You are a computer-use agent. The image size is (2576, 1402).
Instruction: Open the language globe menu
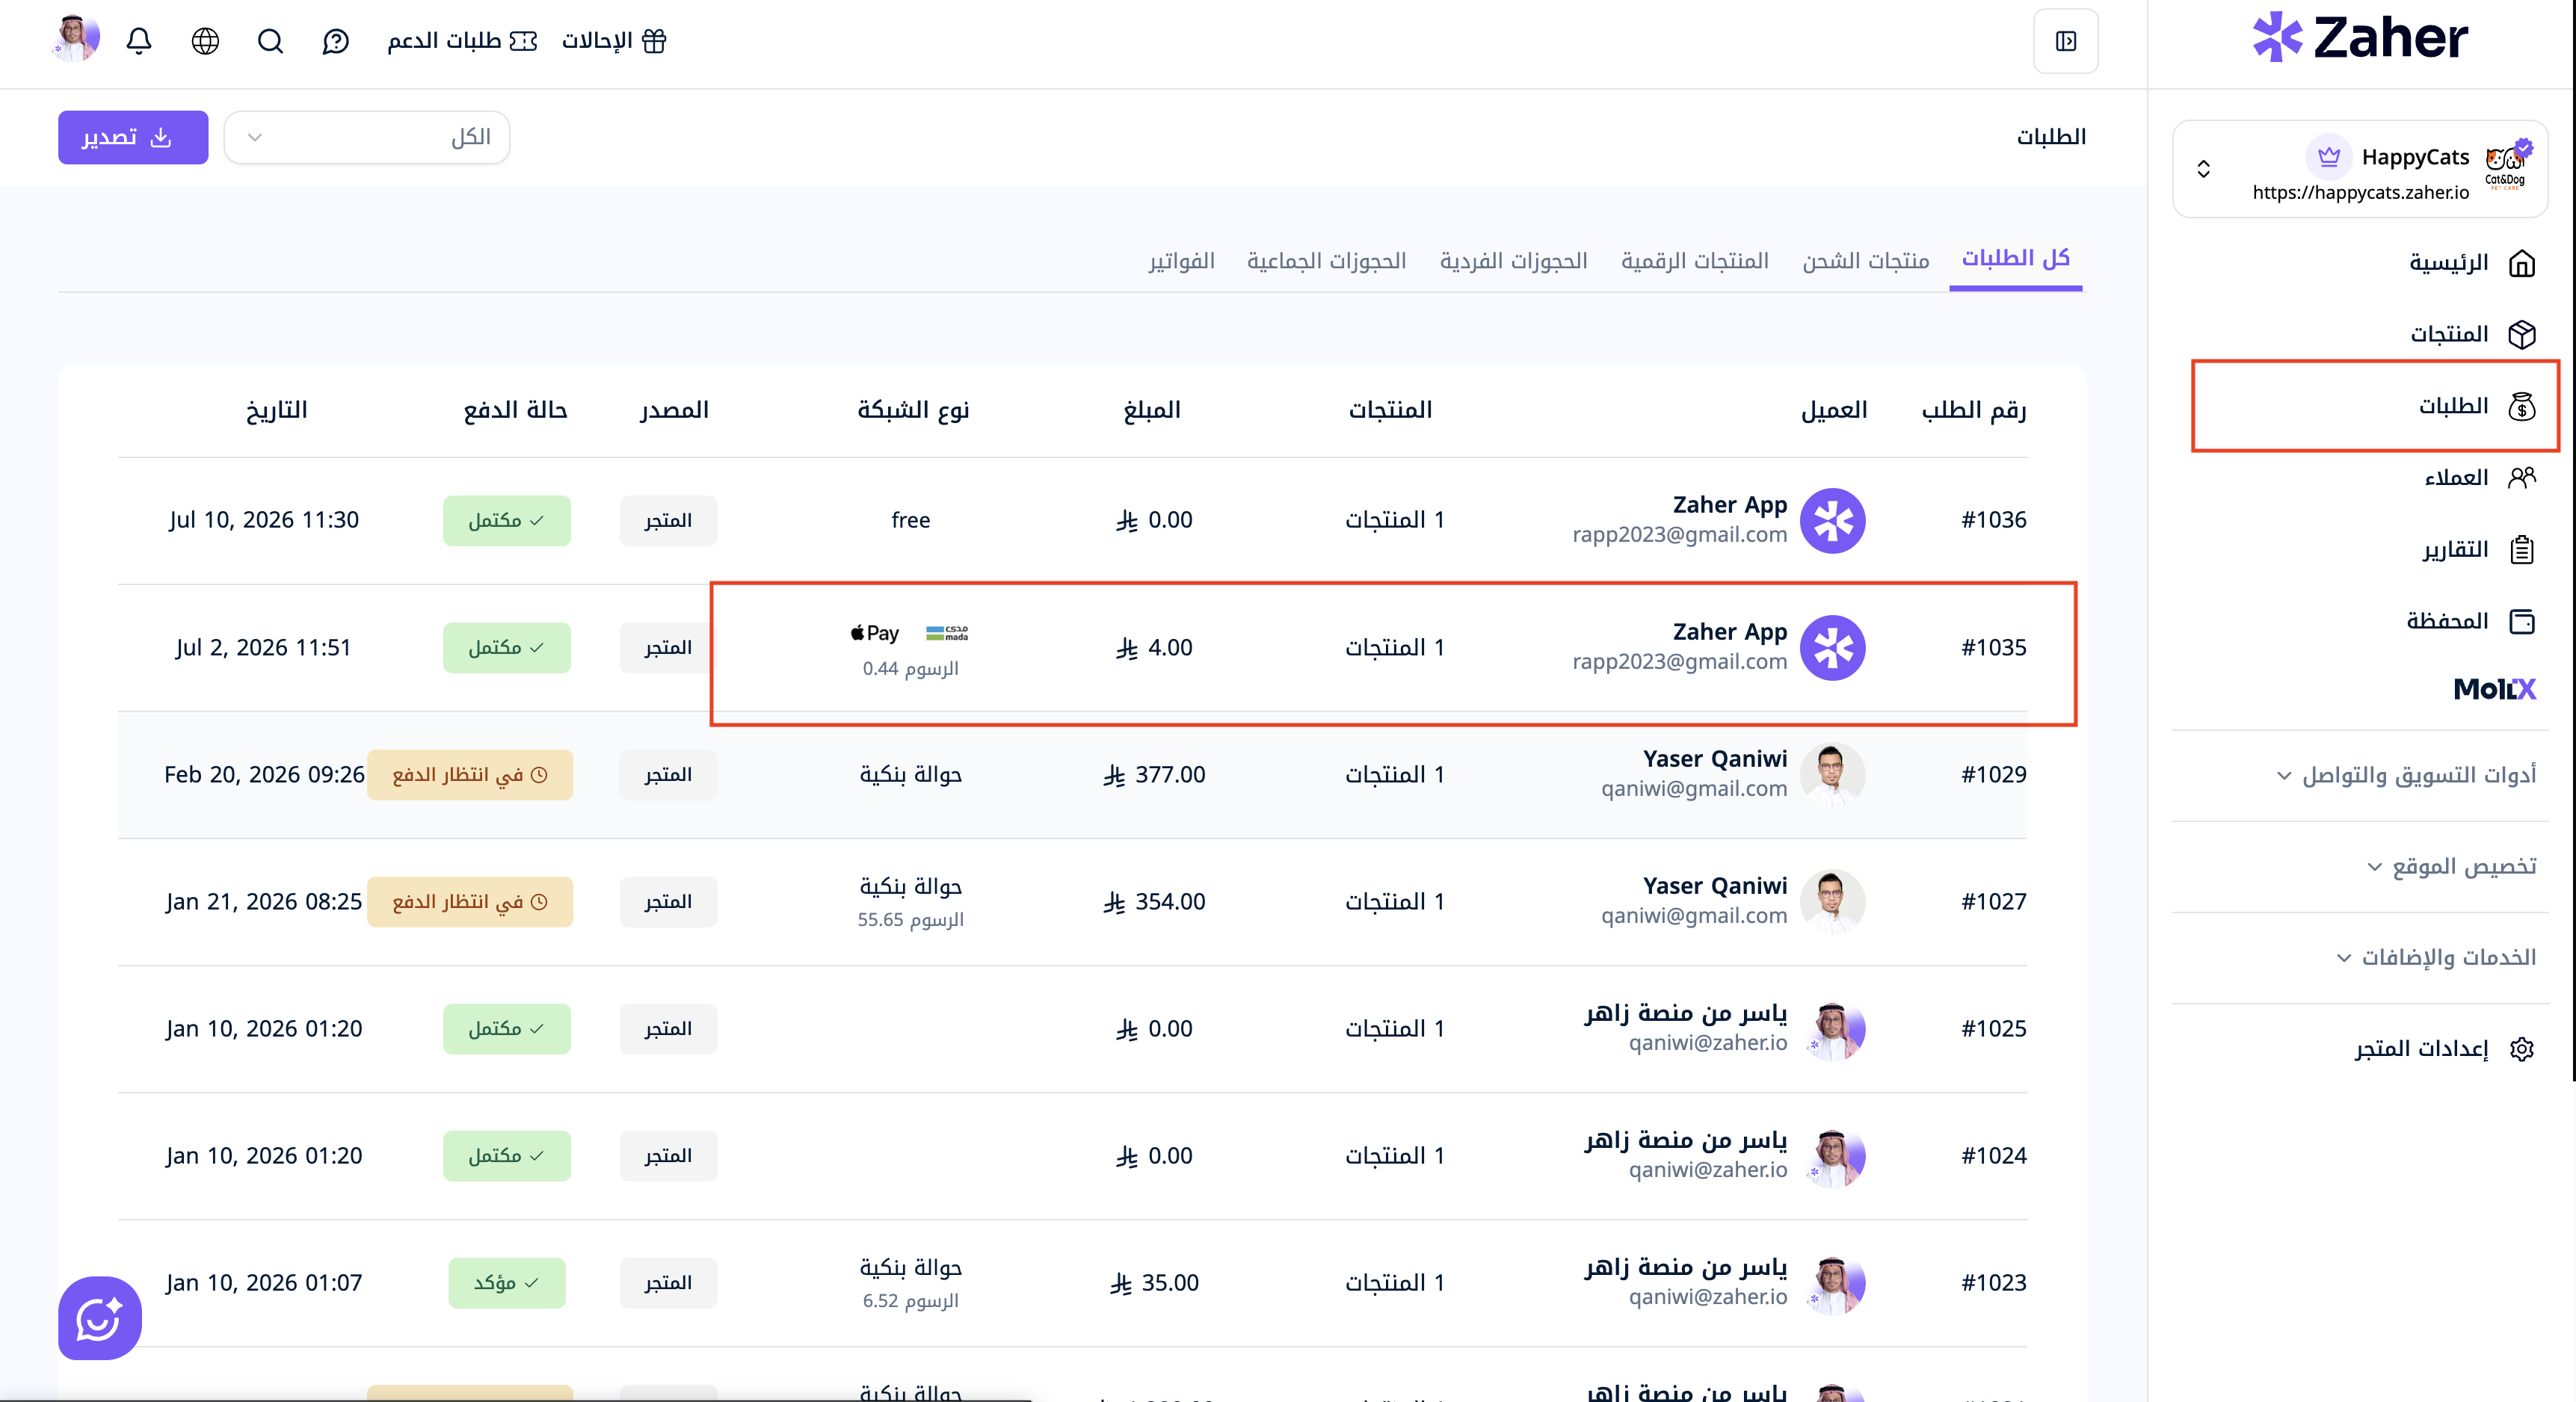tap(205, 41)
